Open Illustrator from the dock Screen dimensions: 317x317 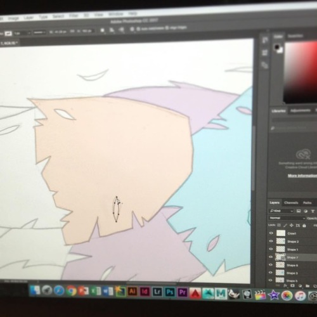[133, 292]
